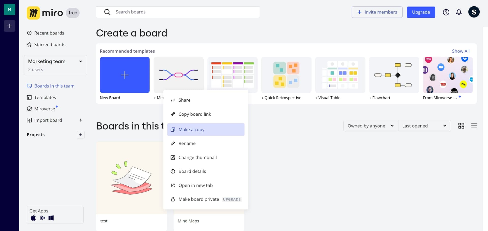Open the help question mark icon
This screenshot has width=488, height=231.
click(x=446, y=12)
